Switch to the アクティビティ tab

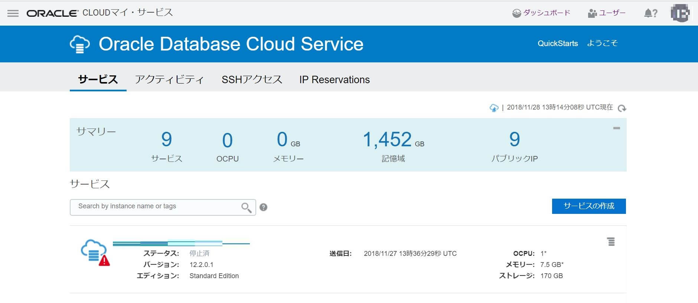coord(169,79)
